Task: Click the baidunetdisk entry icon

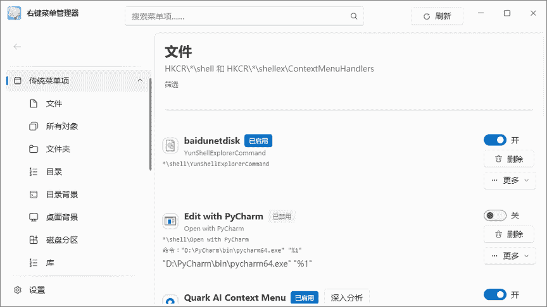Action: pos(170,145)
